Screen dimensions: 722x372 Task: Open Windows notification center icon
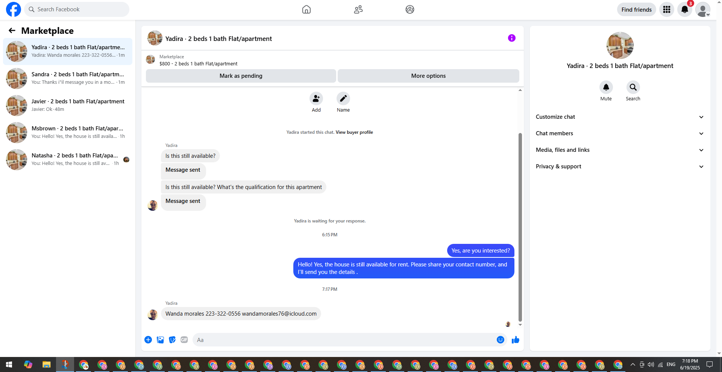pos(710,364)
